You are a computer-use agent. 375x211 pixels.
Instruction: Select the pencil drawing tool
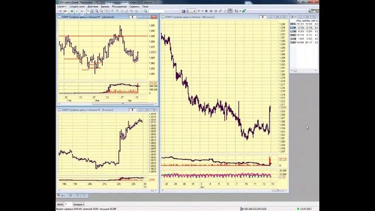[220, 11]
